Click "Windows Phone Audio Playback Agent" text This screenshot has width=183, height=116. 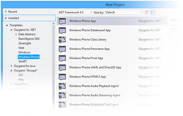coord(94,86)
